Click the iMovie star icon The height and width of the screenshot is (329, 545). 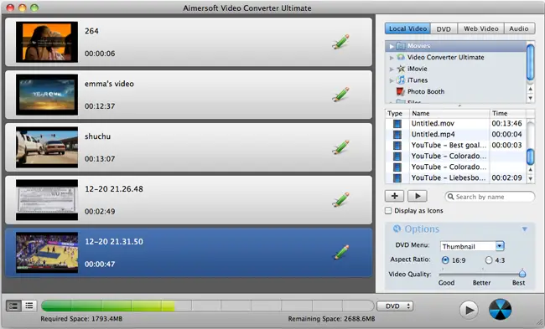[x=401, y=69]
